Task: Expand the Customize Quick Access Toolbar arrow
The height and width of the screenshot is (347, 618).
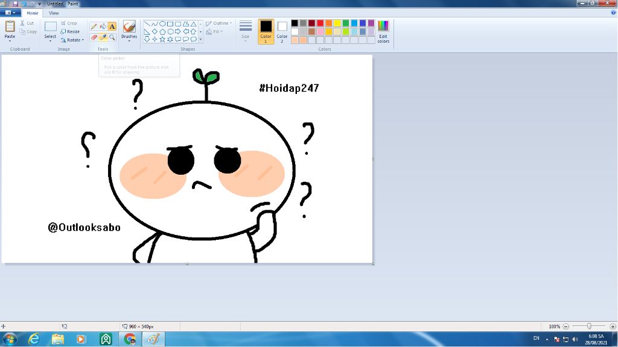Action: pos(39,4)
